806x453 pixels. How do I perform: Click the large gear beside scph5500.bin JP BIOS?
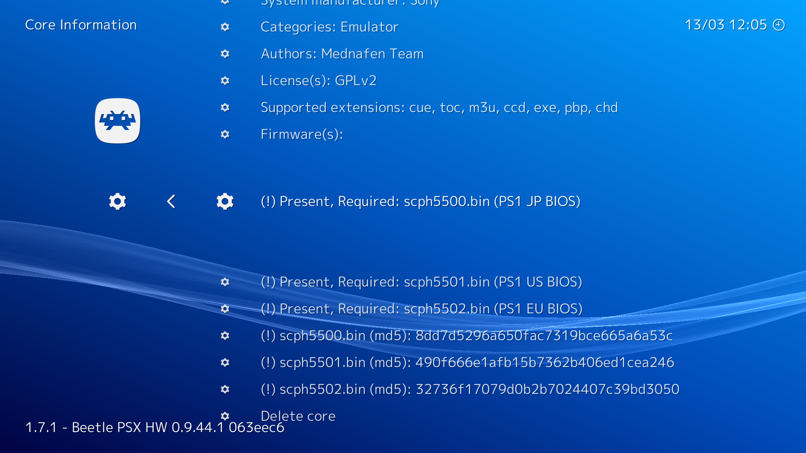tap(225, 201)
